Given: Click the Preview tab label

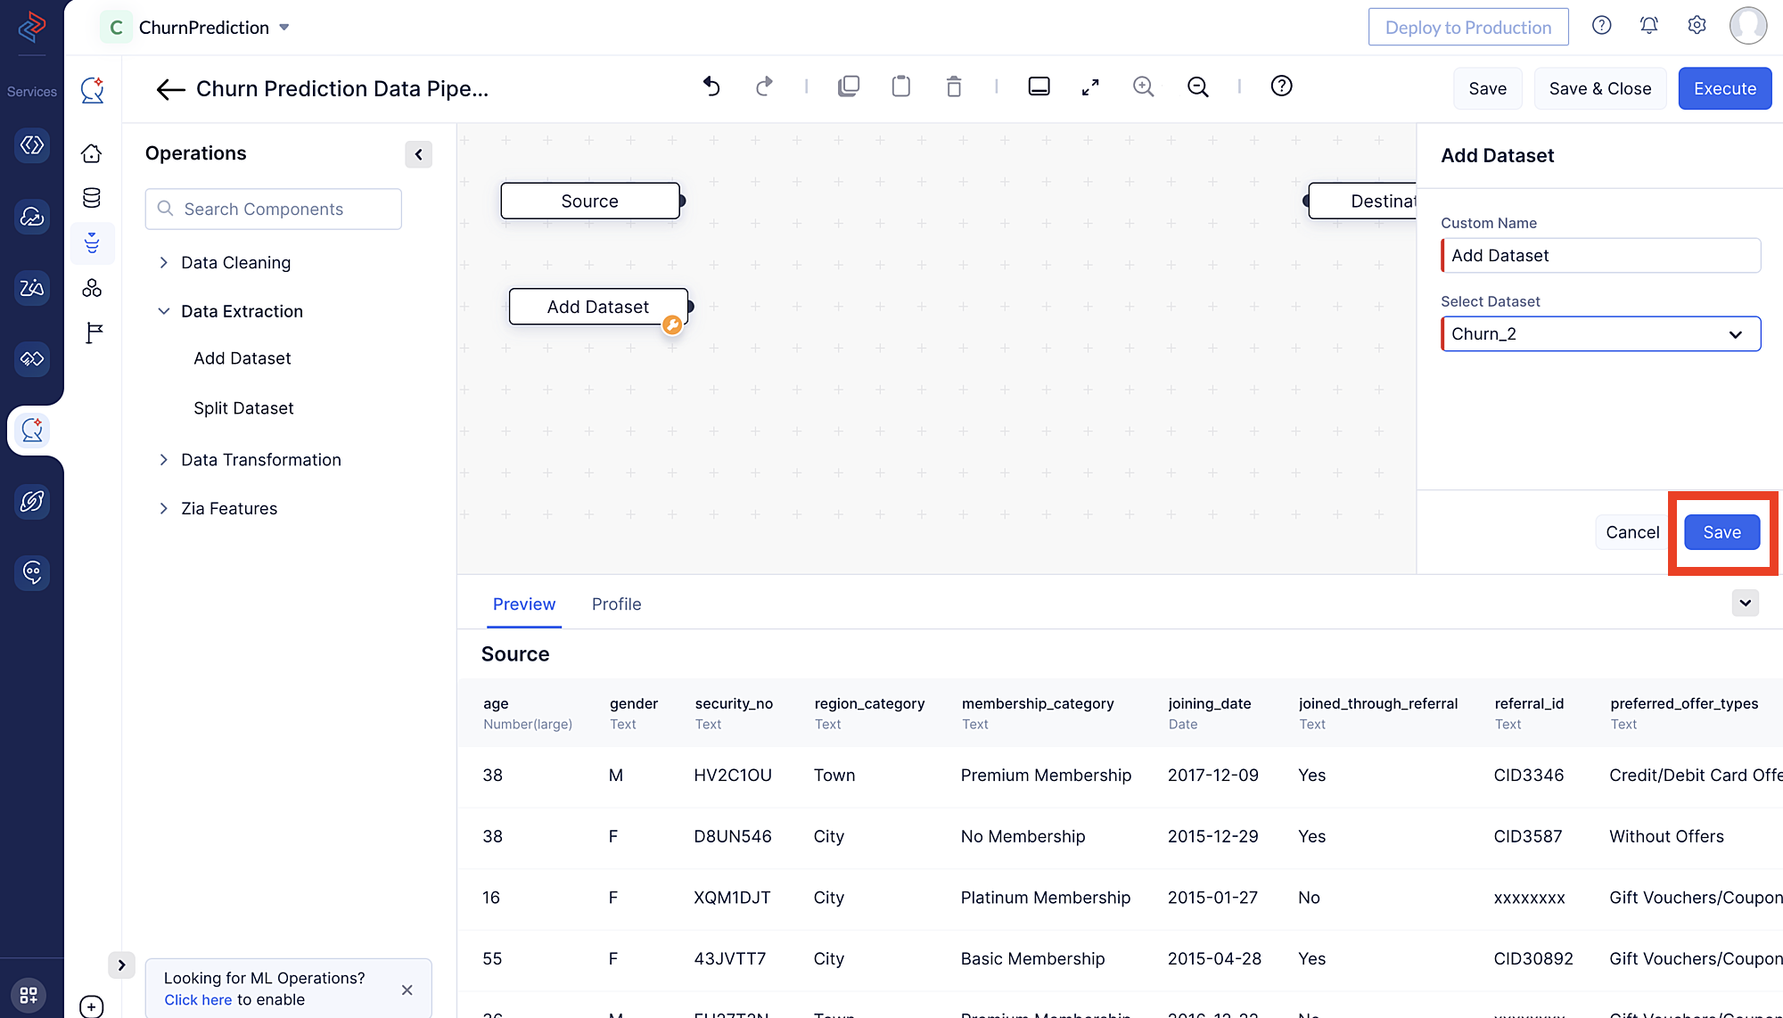Looking at the screenshot, I should click(524, 604).
